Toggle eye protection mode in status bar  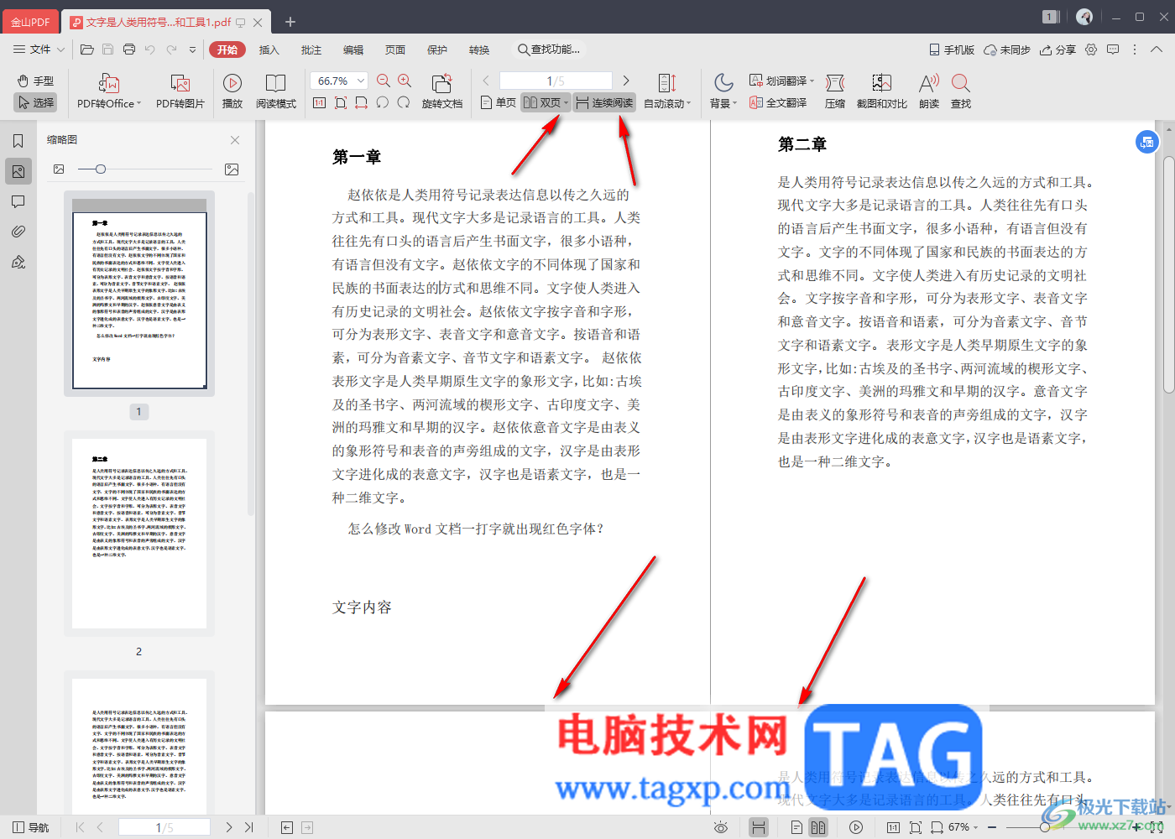[721, 827]
